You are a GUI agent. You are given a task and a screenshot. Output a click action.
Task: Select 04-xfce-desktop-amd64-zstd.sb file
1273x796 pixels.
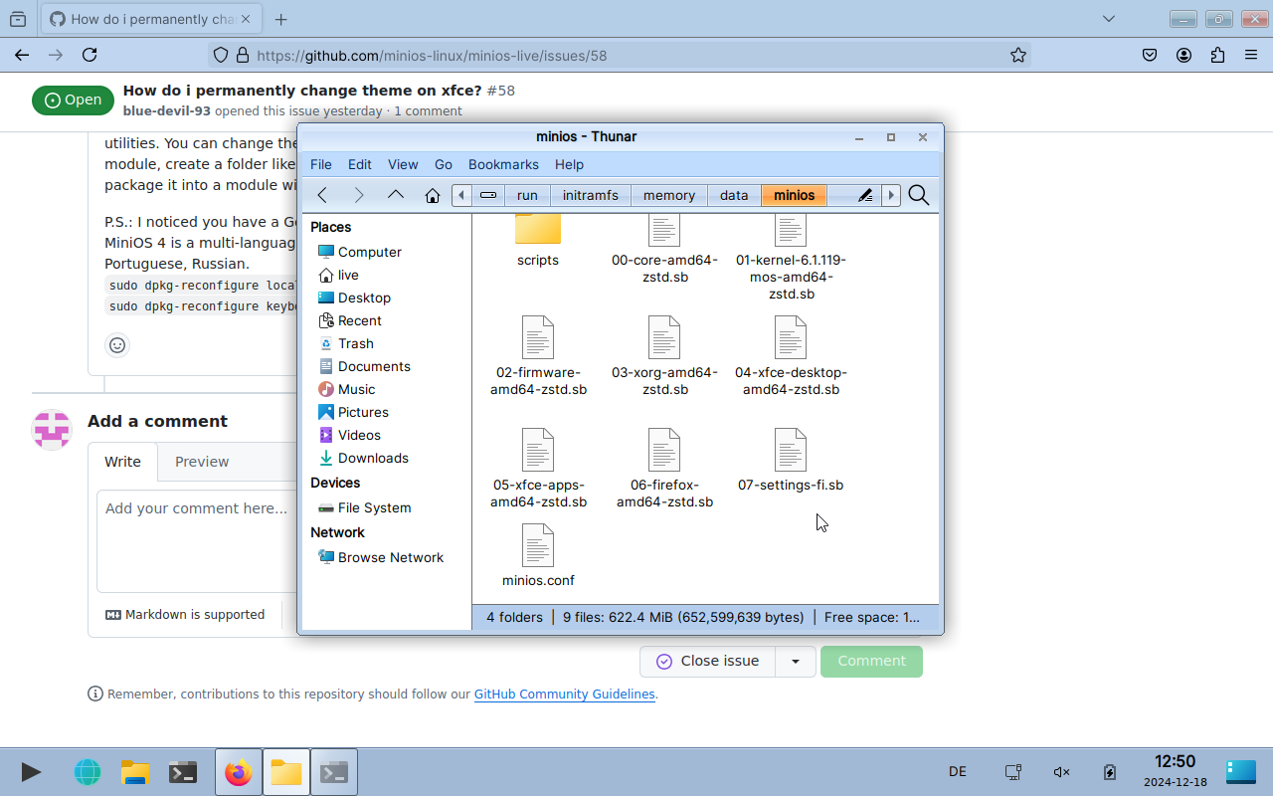pos(791,356)
